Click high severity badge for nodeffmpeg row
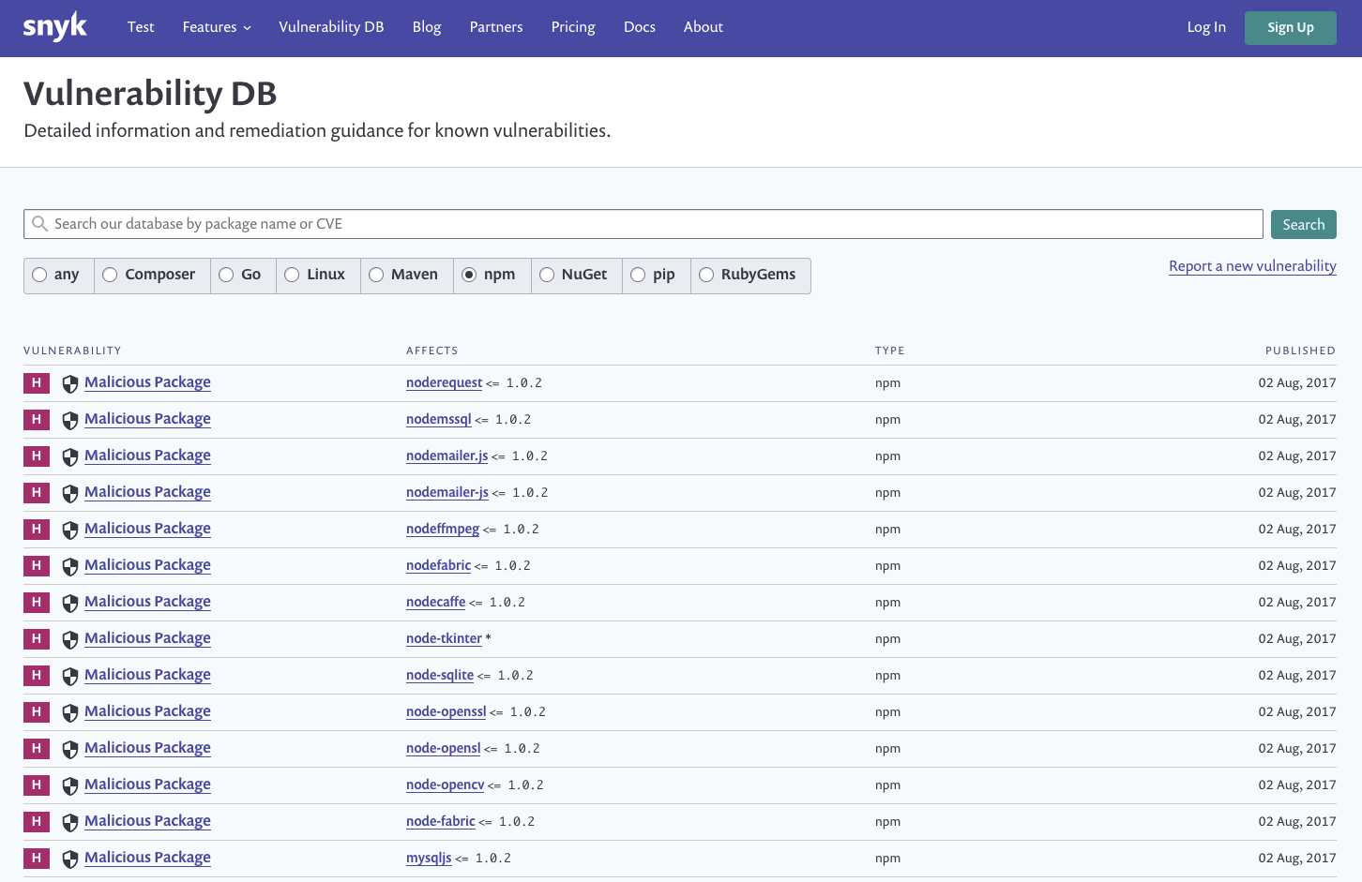 [x=37, y=529]
